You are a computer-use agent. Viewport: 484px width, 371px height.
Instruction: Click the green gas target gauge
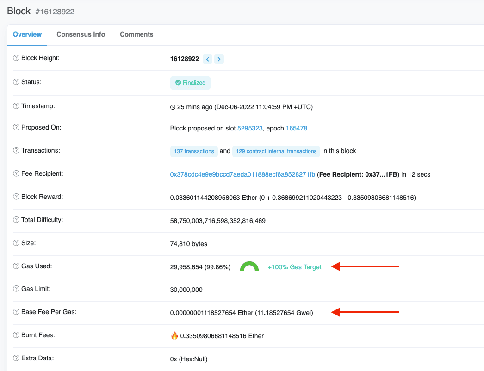point(249,266)
